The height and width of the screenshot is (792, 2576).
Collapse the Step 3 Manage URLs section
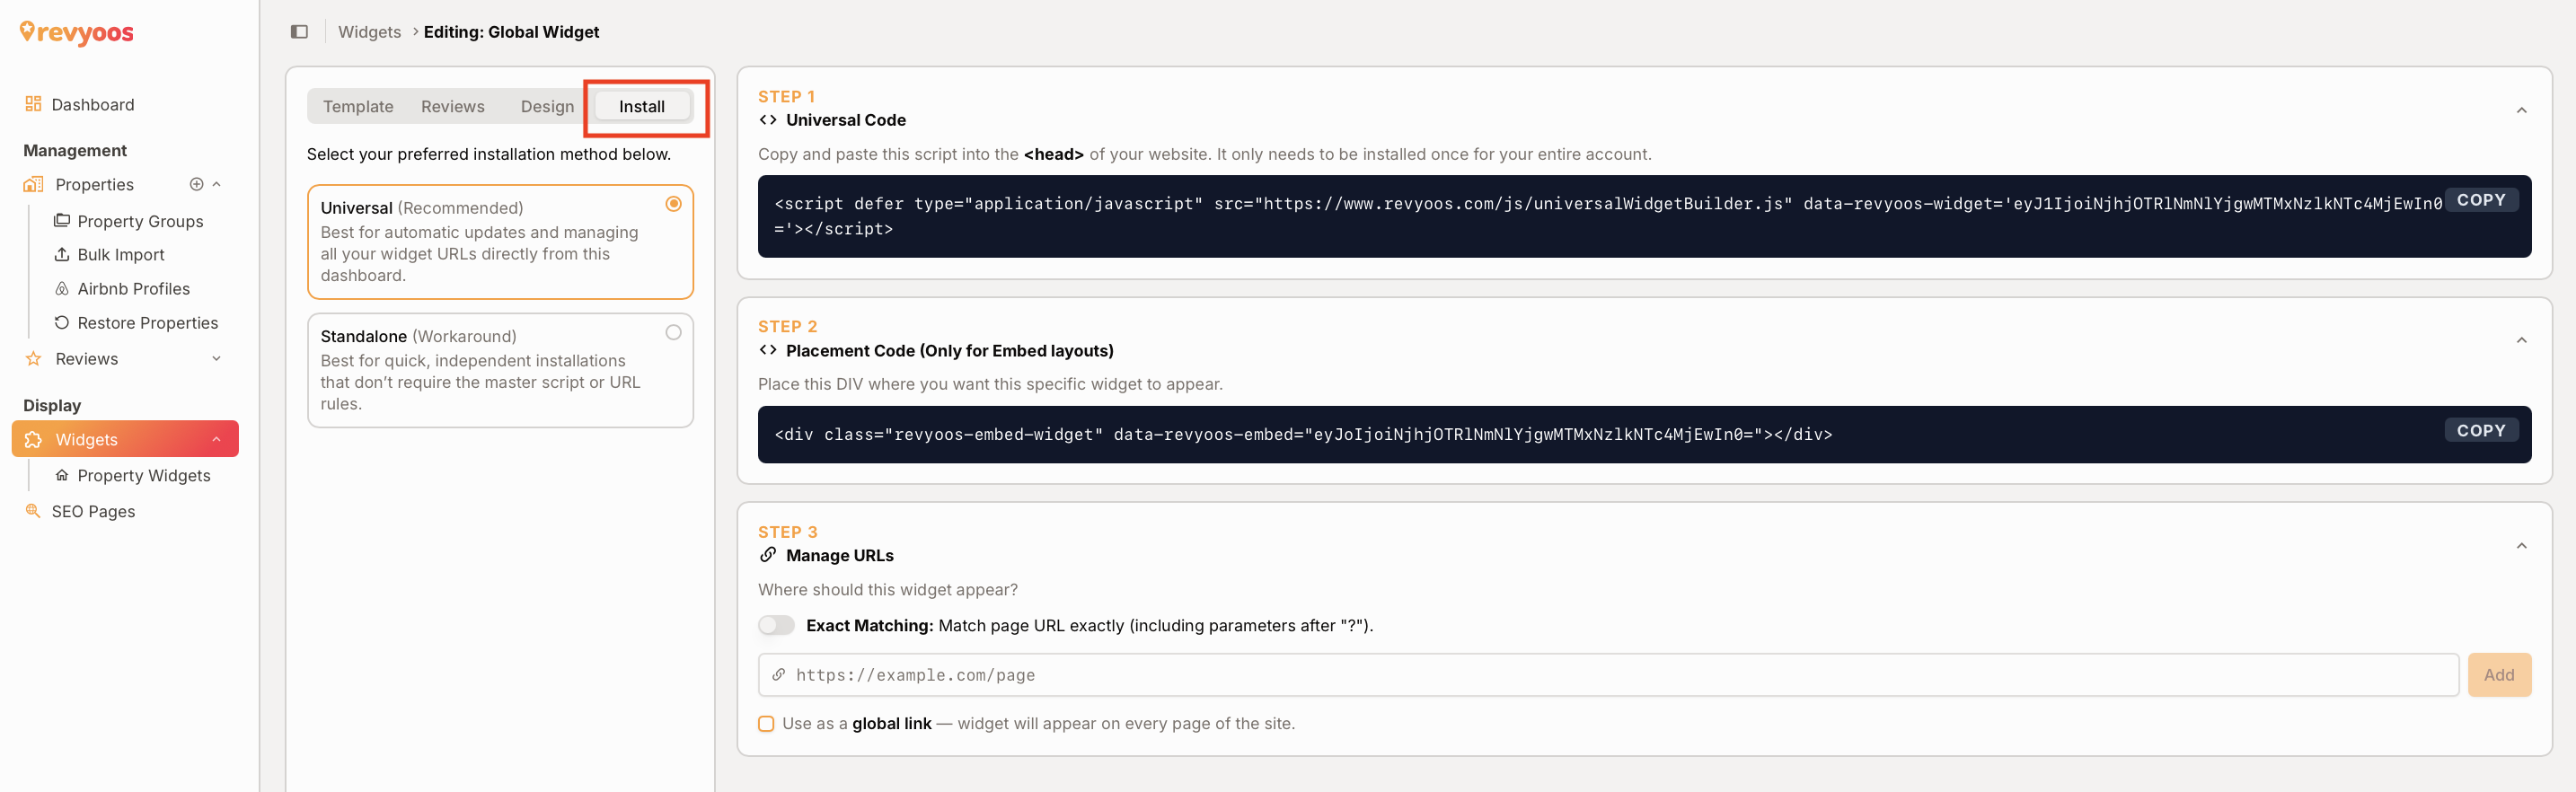[2521, 545]
